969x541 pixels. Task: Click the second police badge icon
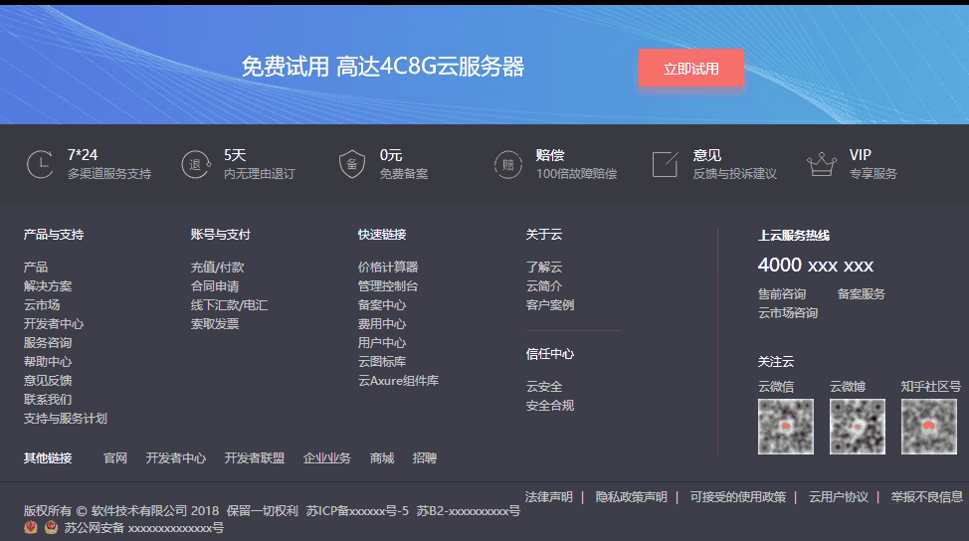click(52, 527)
